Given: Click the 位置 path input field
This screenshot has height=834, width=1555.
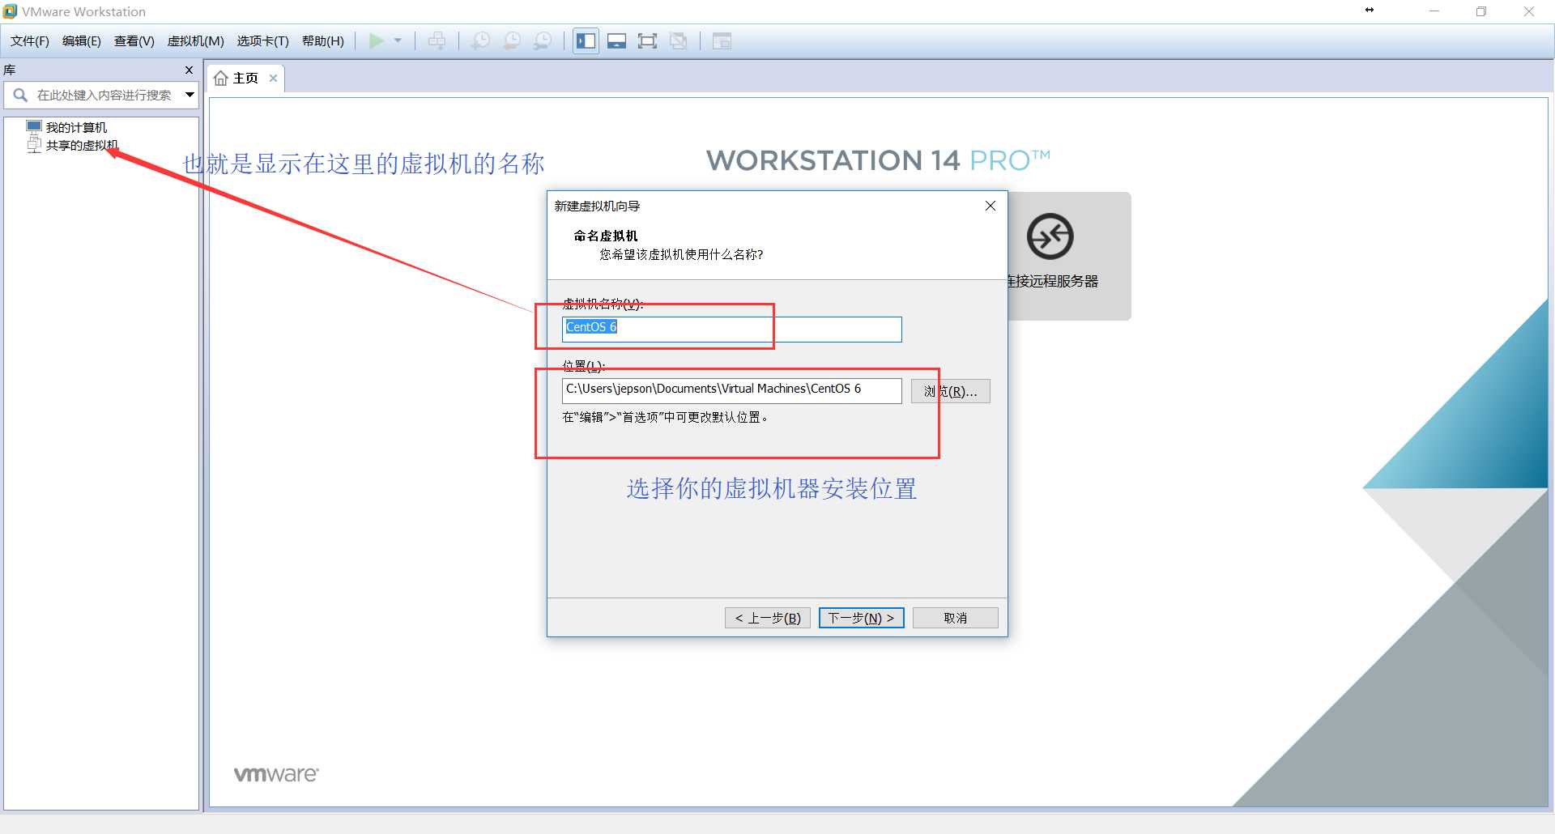Looking at the screenshot, I should pos(732,390).
